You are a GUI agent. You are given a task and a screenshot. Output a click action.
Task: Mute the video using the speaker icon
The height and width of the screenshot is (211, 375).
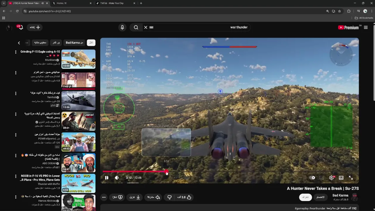(x=117, y=178)
